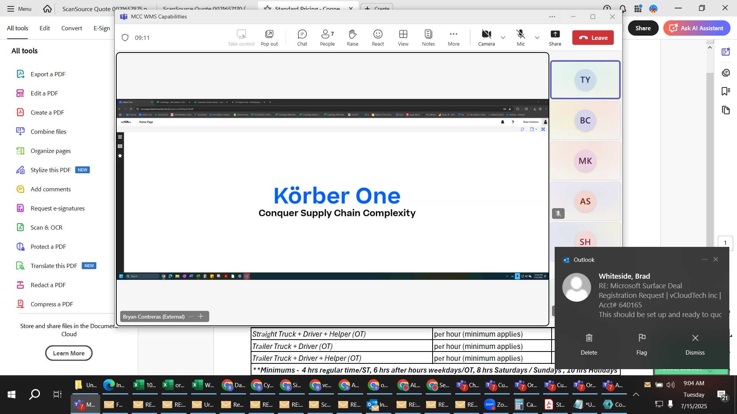Open the Convert menu in Acrobat

pos(72,28)
